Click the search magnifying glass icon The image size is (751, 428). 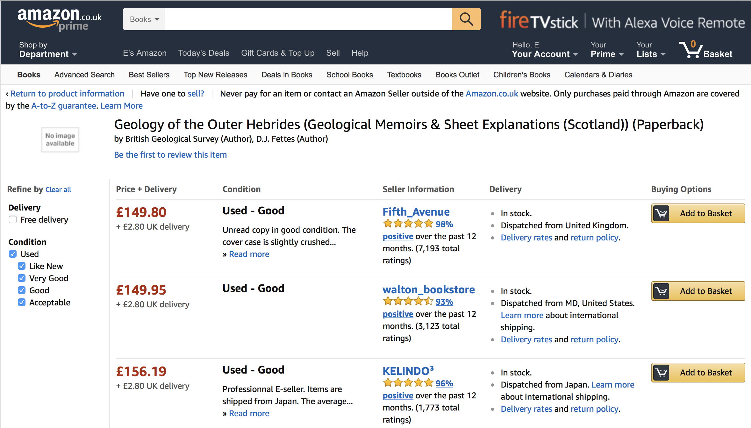pos(466,19)
